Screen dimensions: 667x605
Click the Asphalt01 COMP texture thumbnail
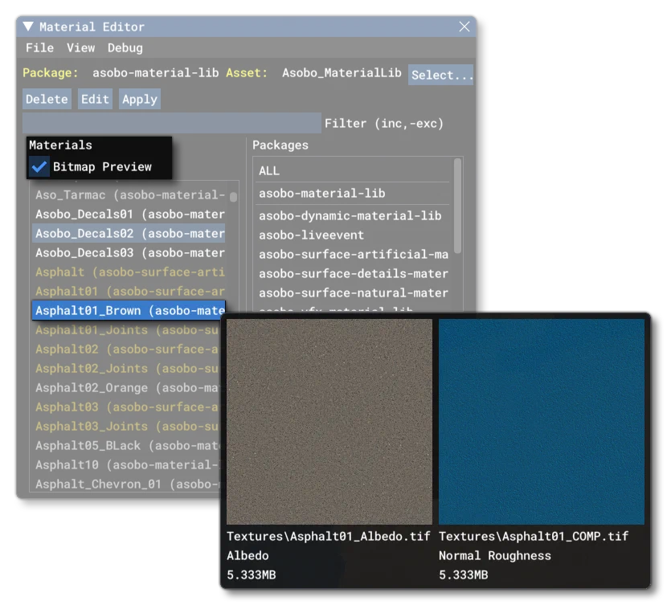click(x=542, y=421)
